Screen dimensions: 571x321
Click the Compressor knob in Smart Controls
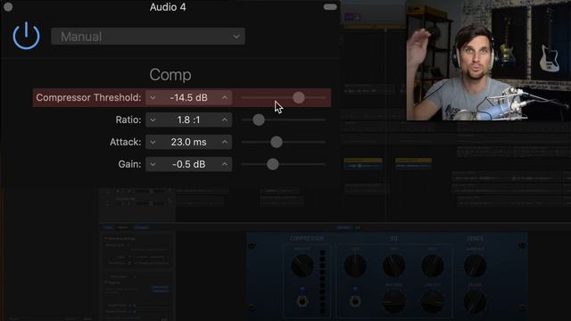[x=302, y=266]
